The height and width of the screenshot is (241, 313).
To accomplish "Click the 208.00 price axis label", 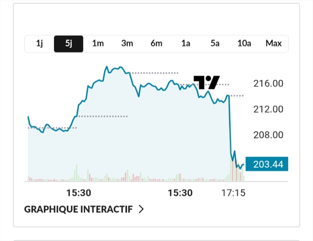I will 269,135.
